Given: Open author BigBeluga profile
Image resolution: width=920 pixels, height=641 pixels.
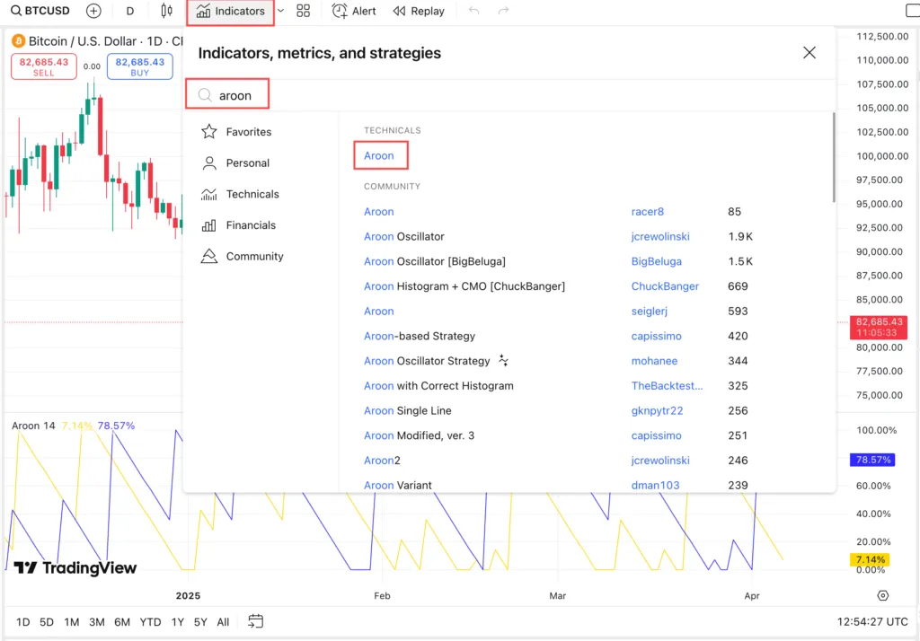Looking at the screenshot, I should (x=656, y=261).
